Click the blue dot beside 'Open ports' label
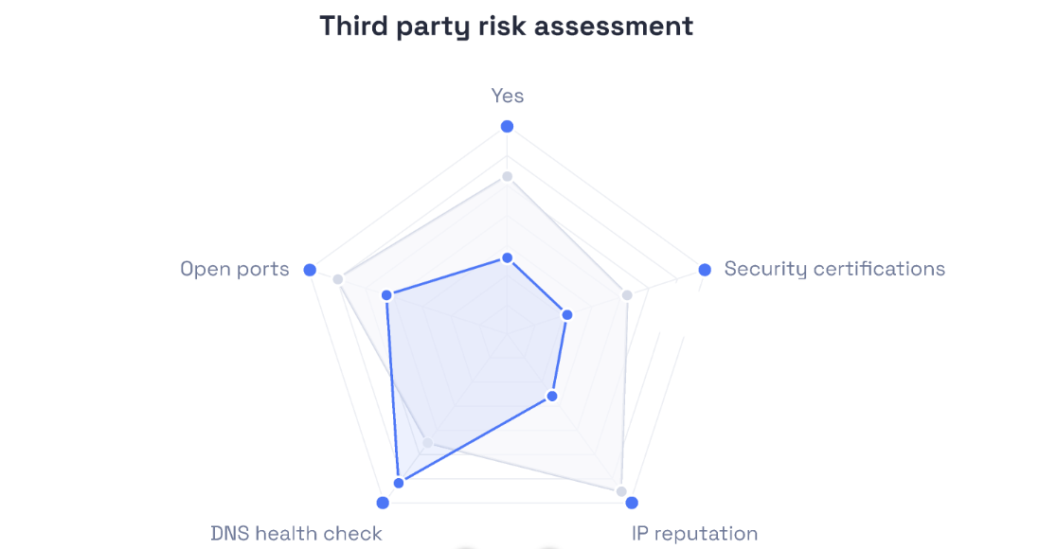 309,270
